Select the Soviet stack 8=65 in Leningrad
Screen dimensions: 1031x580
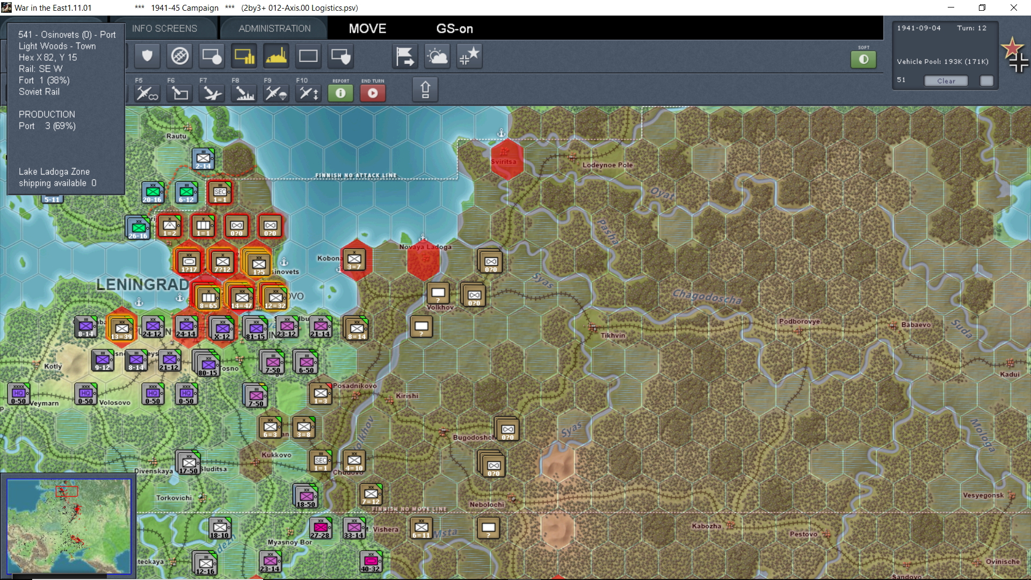(x=208, y=298)
